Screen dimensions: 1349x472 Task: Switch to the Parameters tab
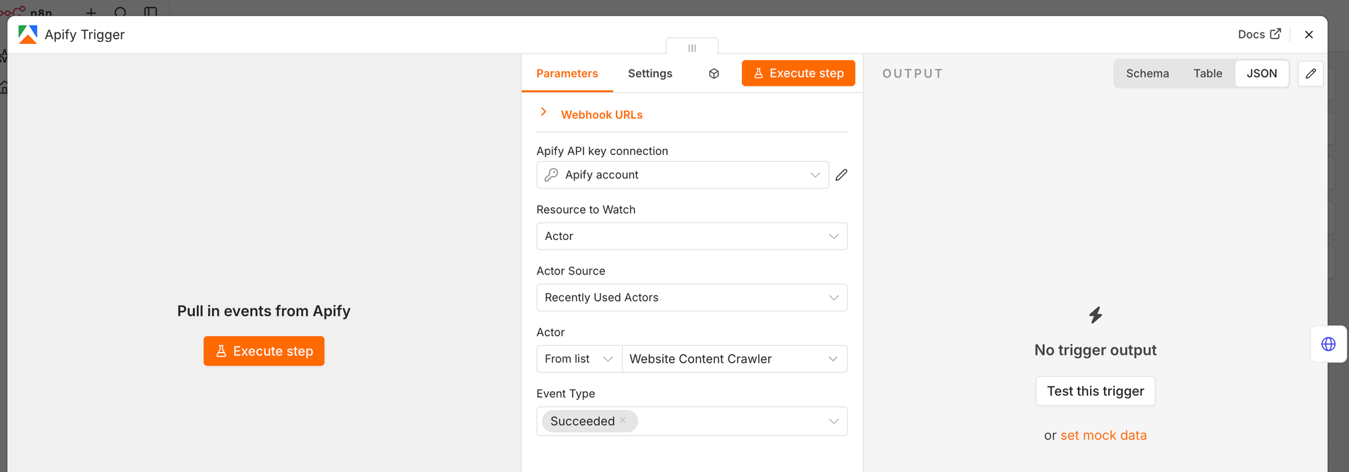point(567,73)
